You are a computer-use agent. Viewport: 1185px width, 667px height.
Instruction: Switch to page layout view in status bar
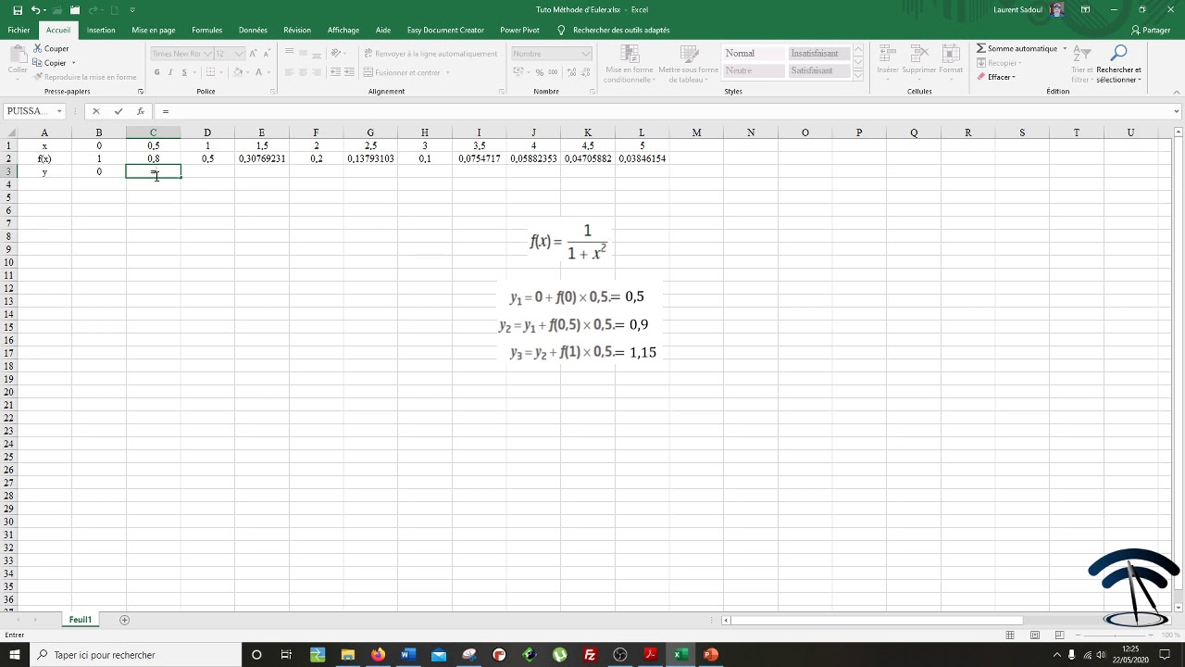(x=1035, y=635)
